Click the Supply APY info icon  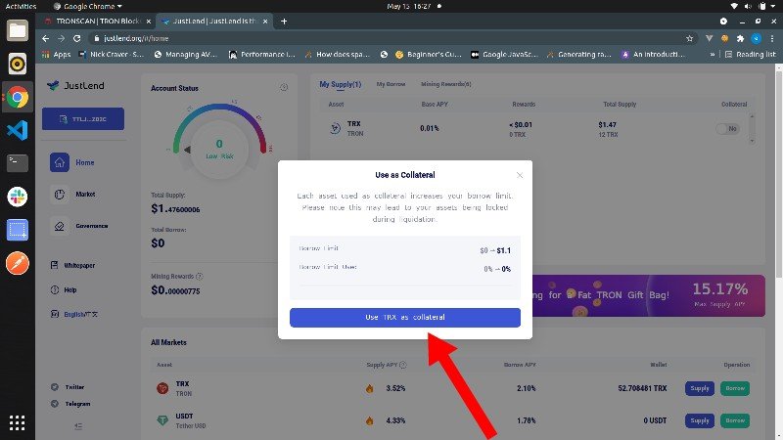click(x=403, y=365)
